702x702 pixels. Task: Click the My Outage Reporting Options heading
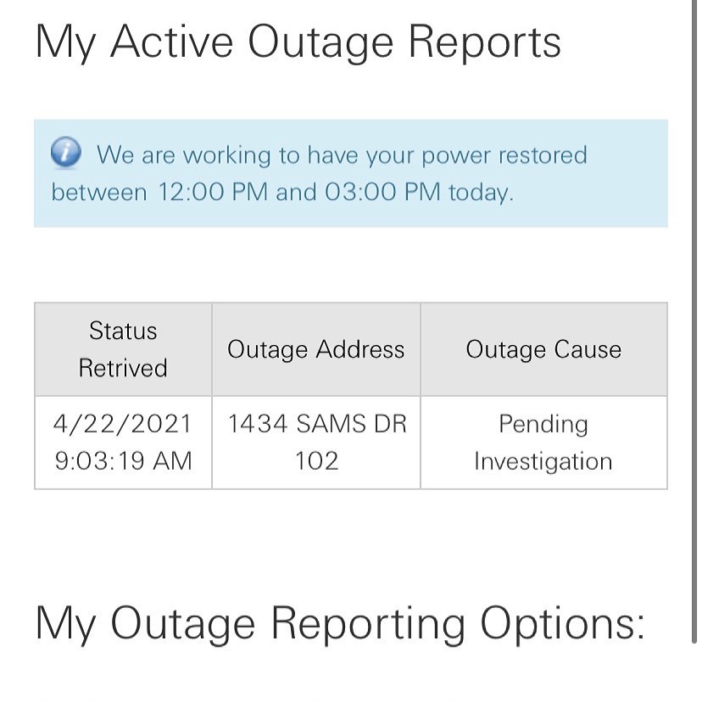click(340, 625)
